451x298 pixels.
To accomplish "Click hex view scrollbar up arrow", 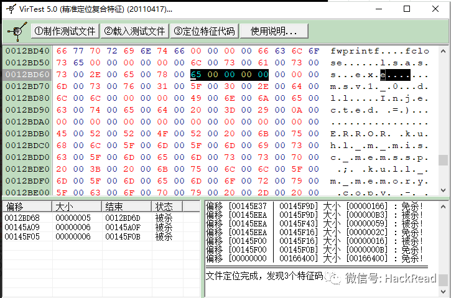I will coord(443,51).
